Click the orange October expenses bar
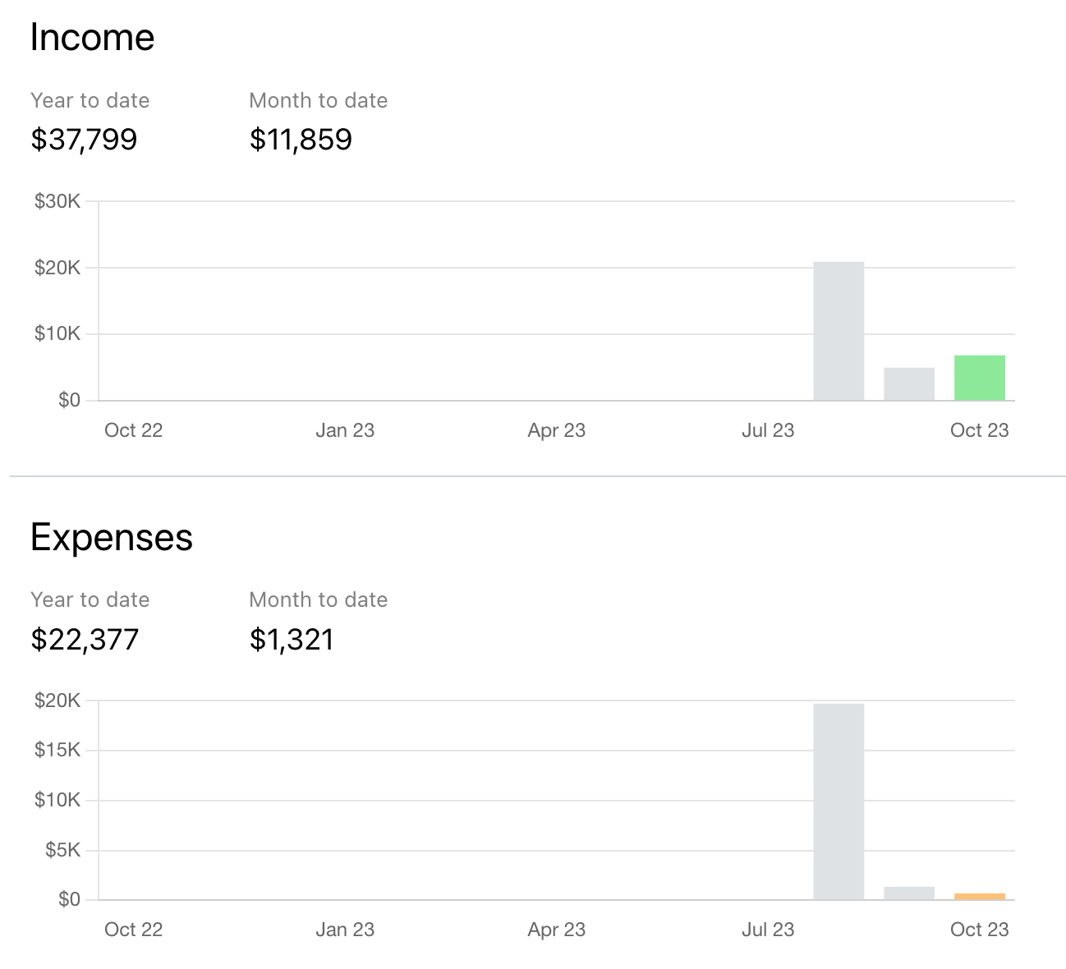 (x=979, y=896)
